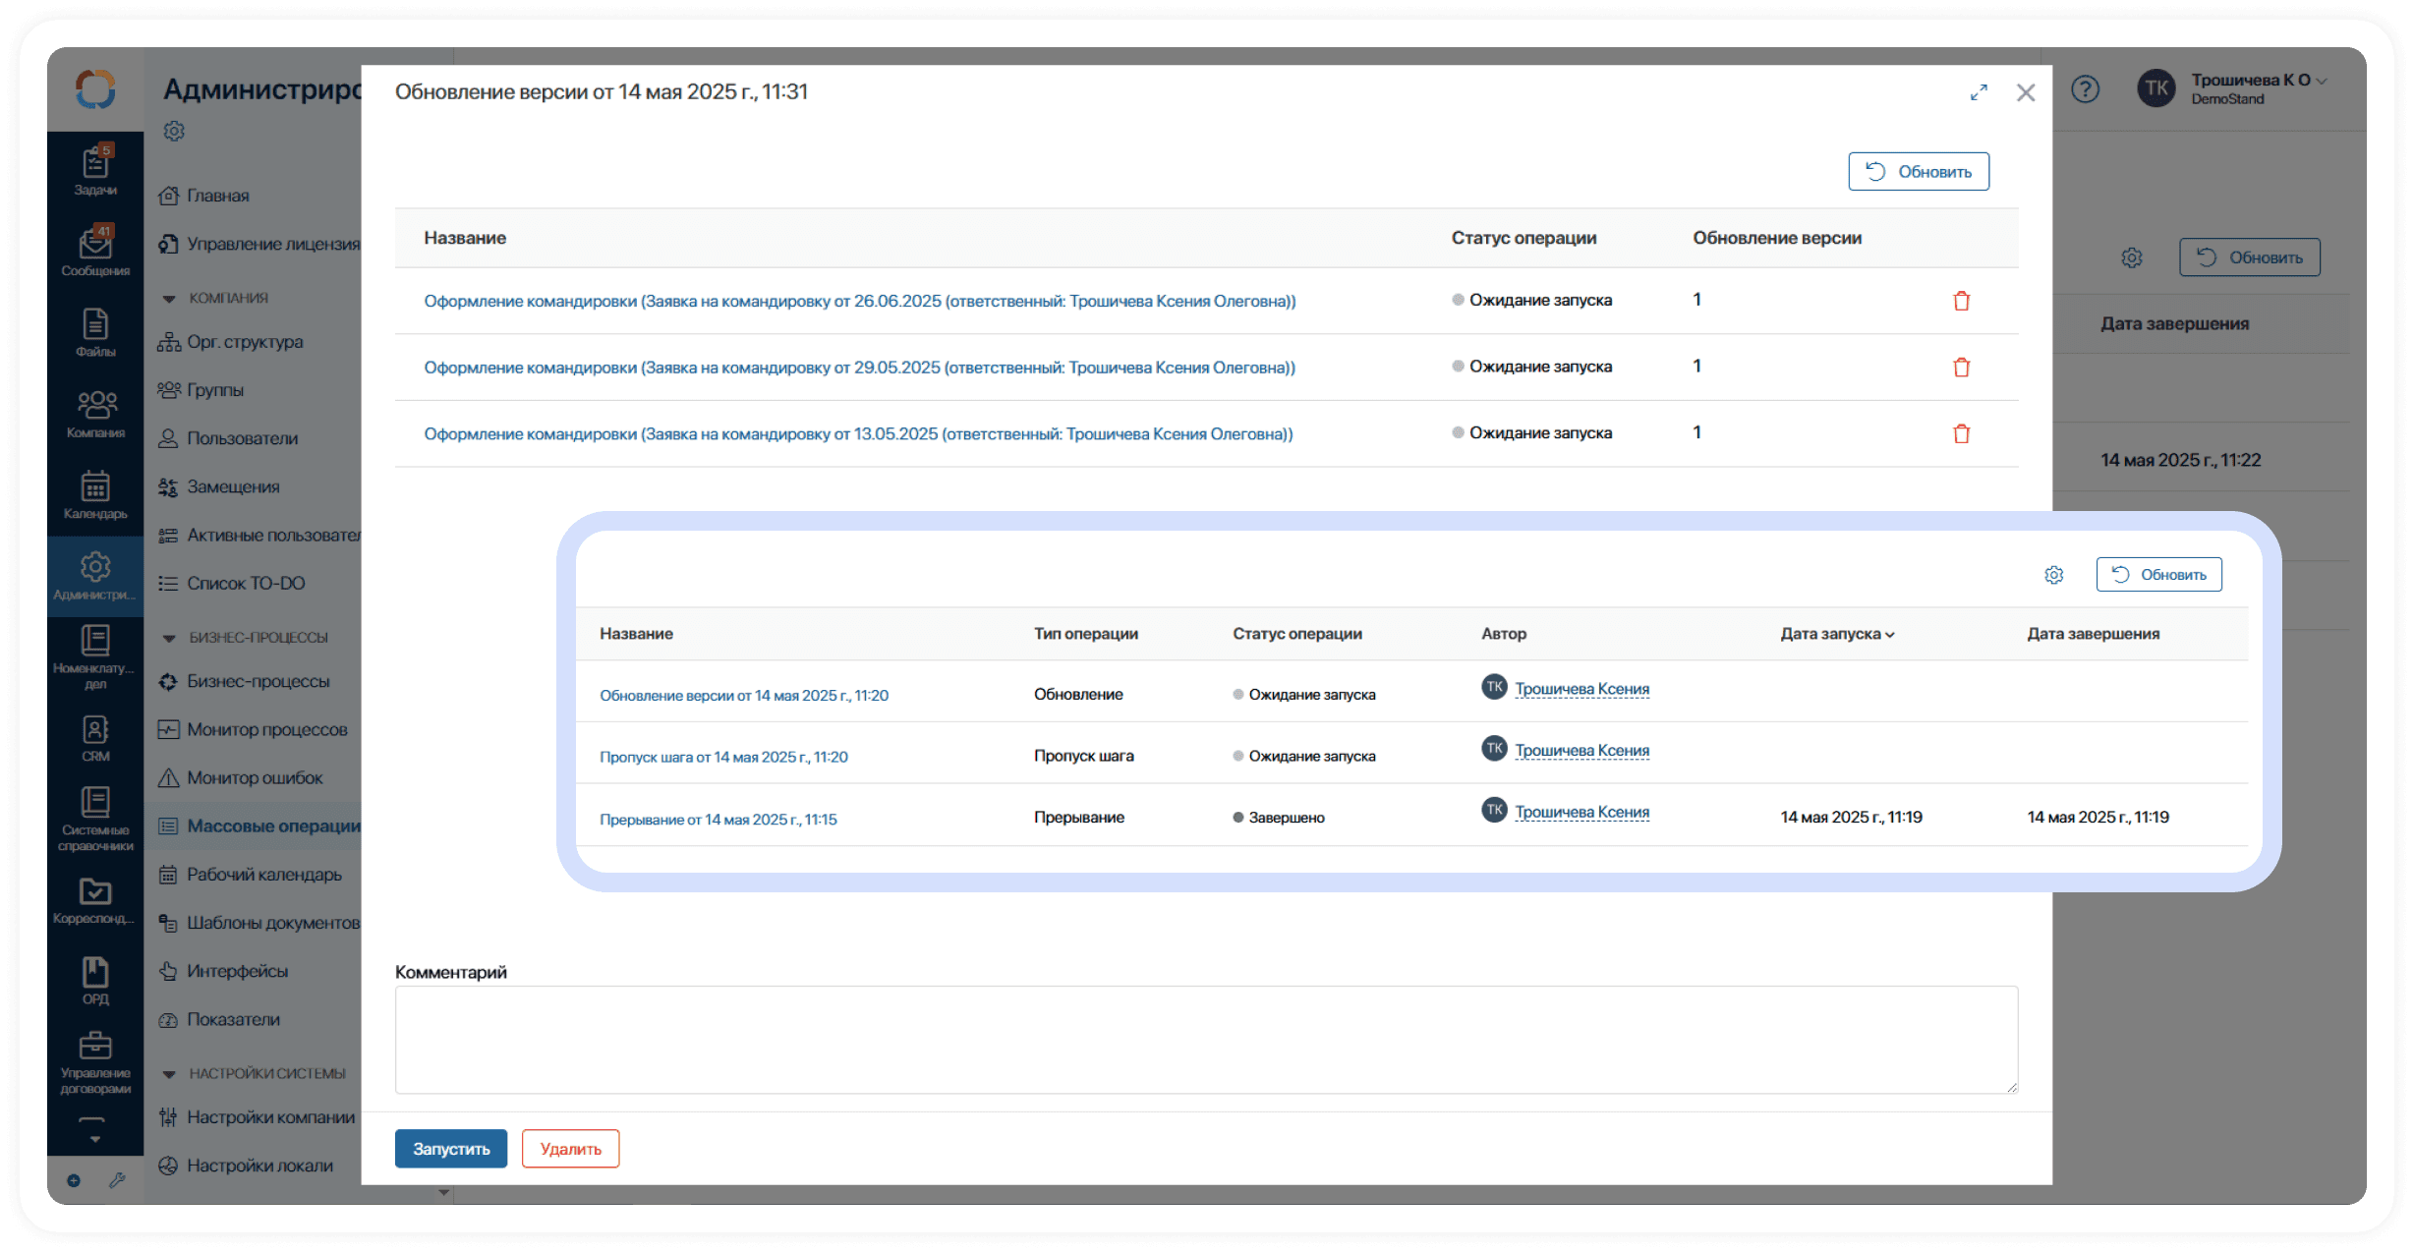Click the red Удалить button
Viewport: 2414px width, 1252px height.
point(570,1149)
